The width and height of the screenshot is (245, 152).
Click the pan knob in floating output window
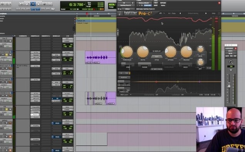[231, 62]
